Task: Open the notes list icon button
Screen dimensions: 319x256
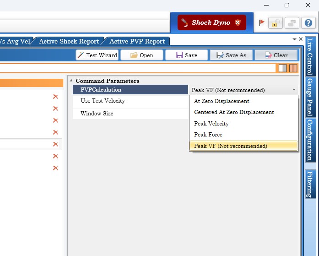Action: tap(292, 23)
